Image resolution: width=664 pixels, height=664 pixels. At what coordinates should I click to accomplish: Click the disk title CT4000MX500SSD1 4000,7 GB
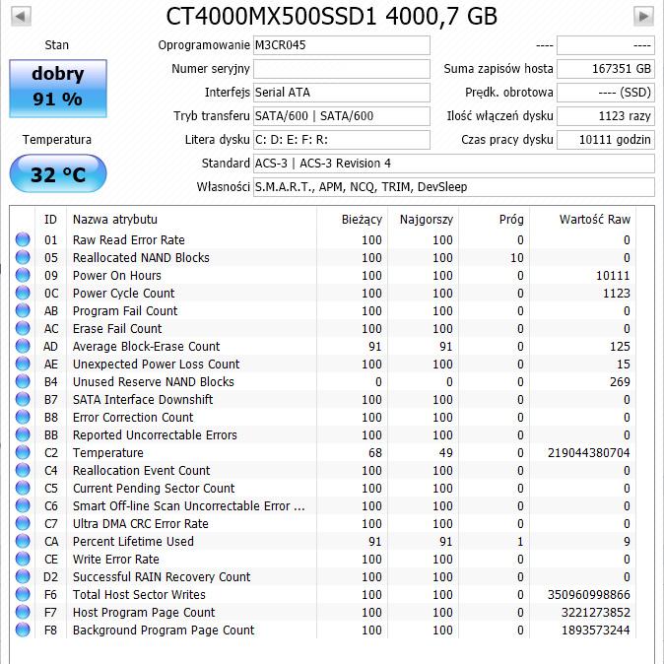pos(332,17)
